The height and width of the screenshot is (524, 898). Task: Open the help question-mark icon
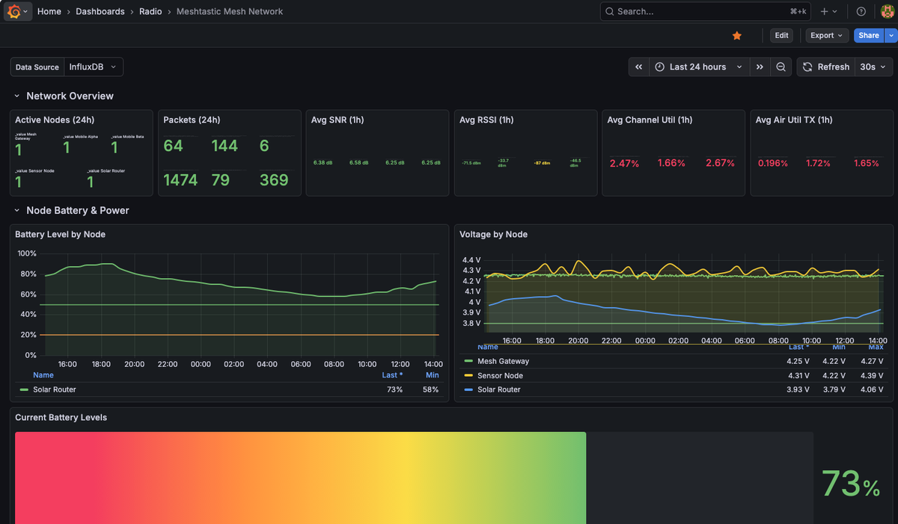pyautogui.click(x=860, y=11)
